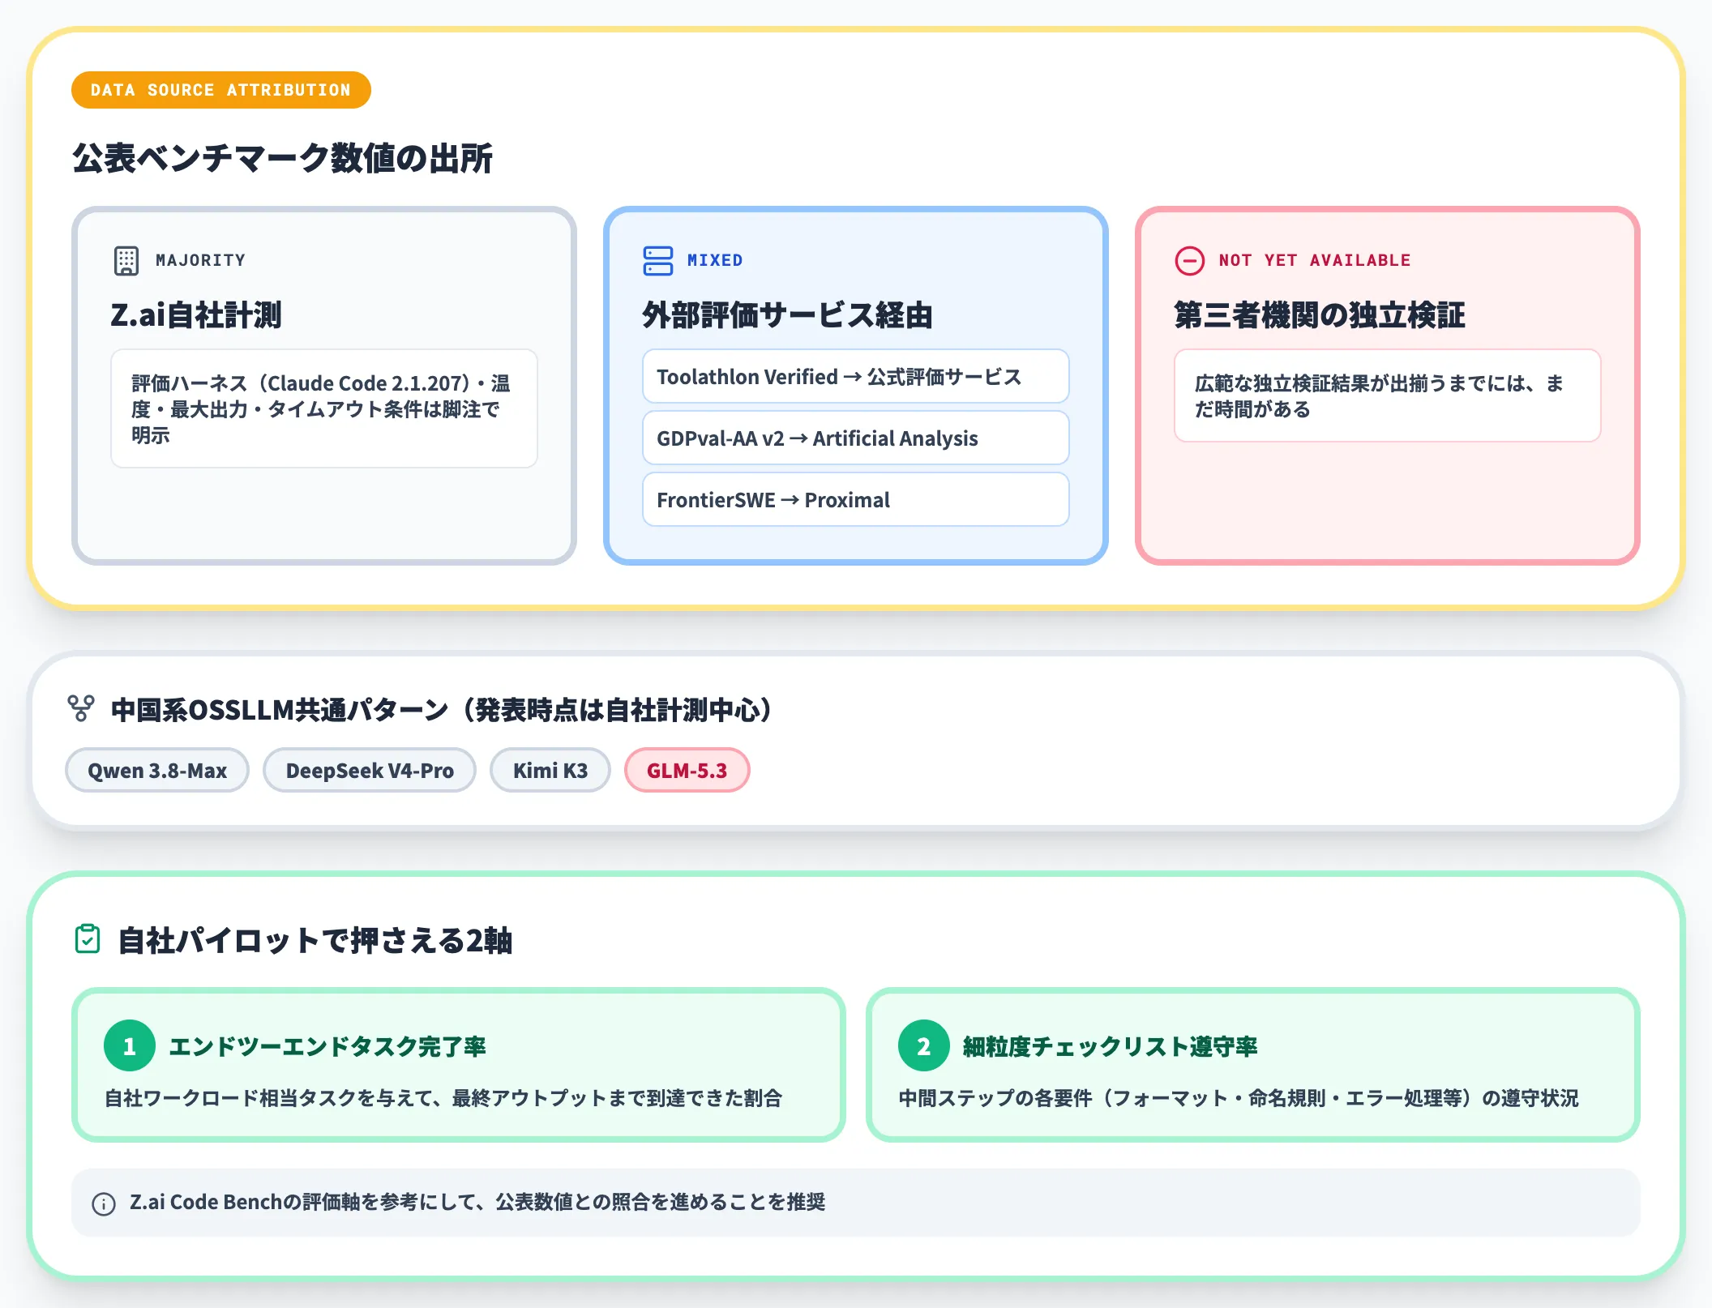Click the 第三者機関の独立検証 card title

[1320, 314]
